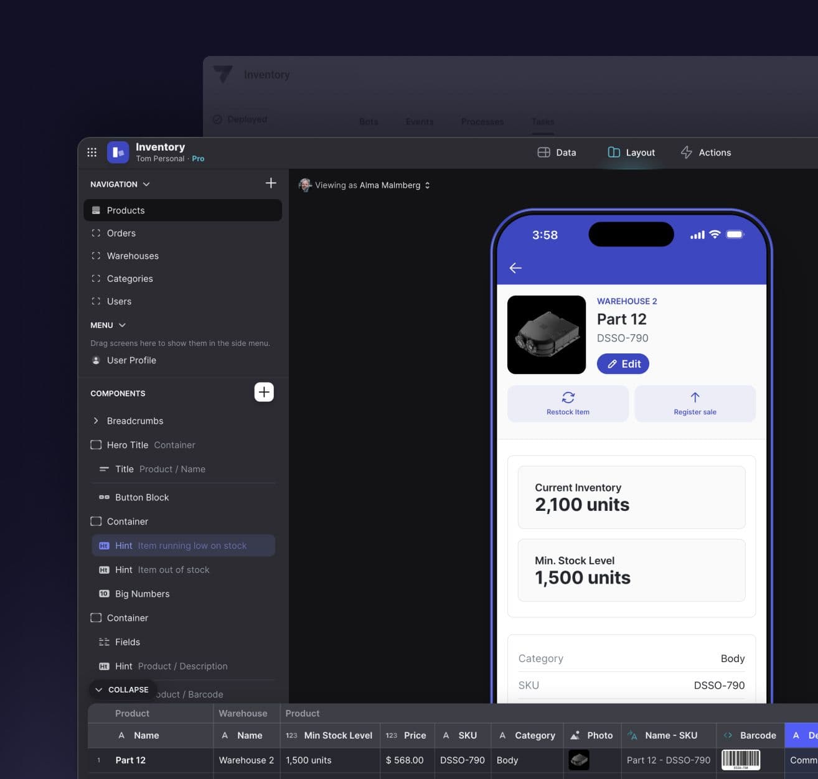Click the Category field row
Viewport: 818px width, 779px height.
coord(631,658)
